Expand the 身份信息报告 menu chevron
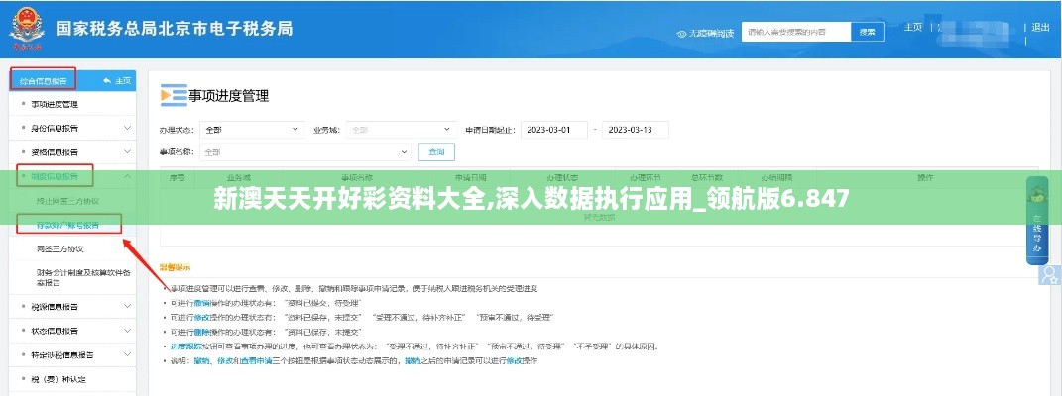This screenshot has height=396, width=1062. point(127,127)
